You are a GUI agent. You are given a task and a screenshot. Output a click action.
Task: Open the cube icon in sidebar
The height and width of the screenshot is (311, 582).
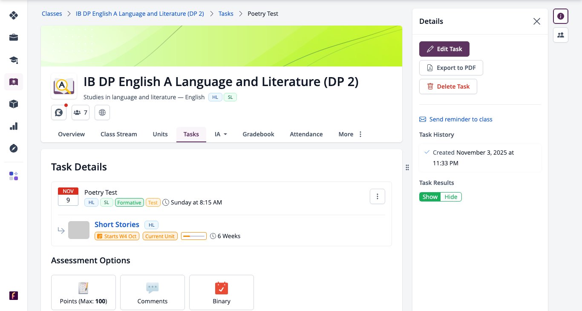pos(14,104)
